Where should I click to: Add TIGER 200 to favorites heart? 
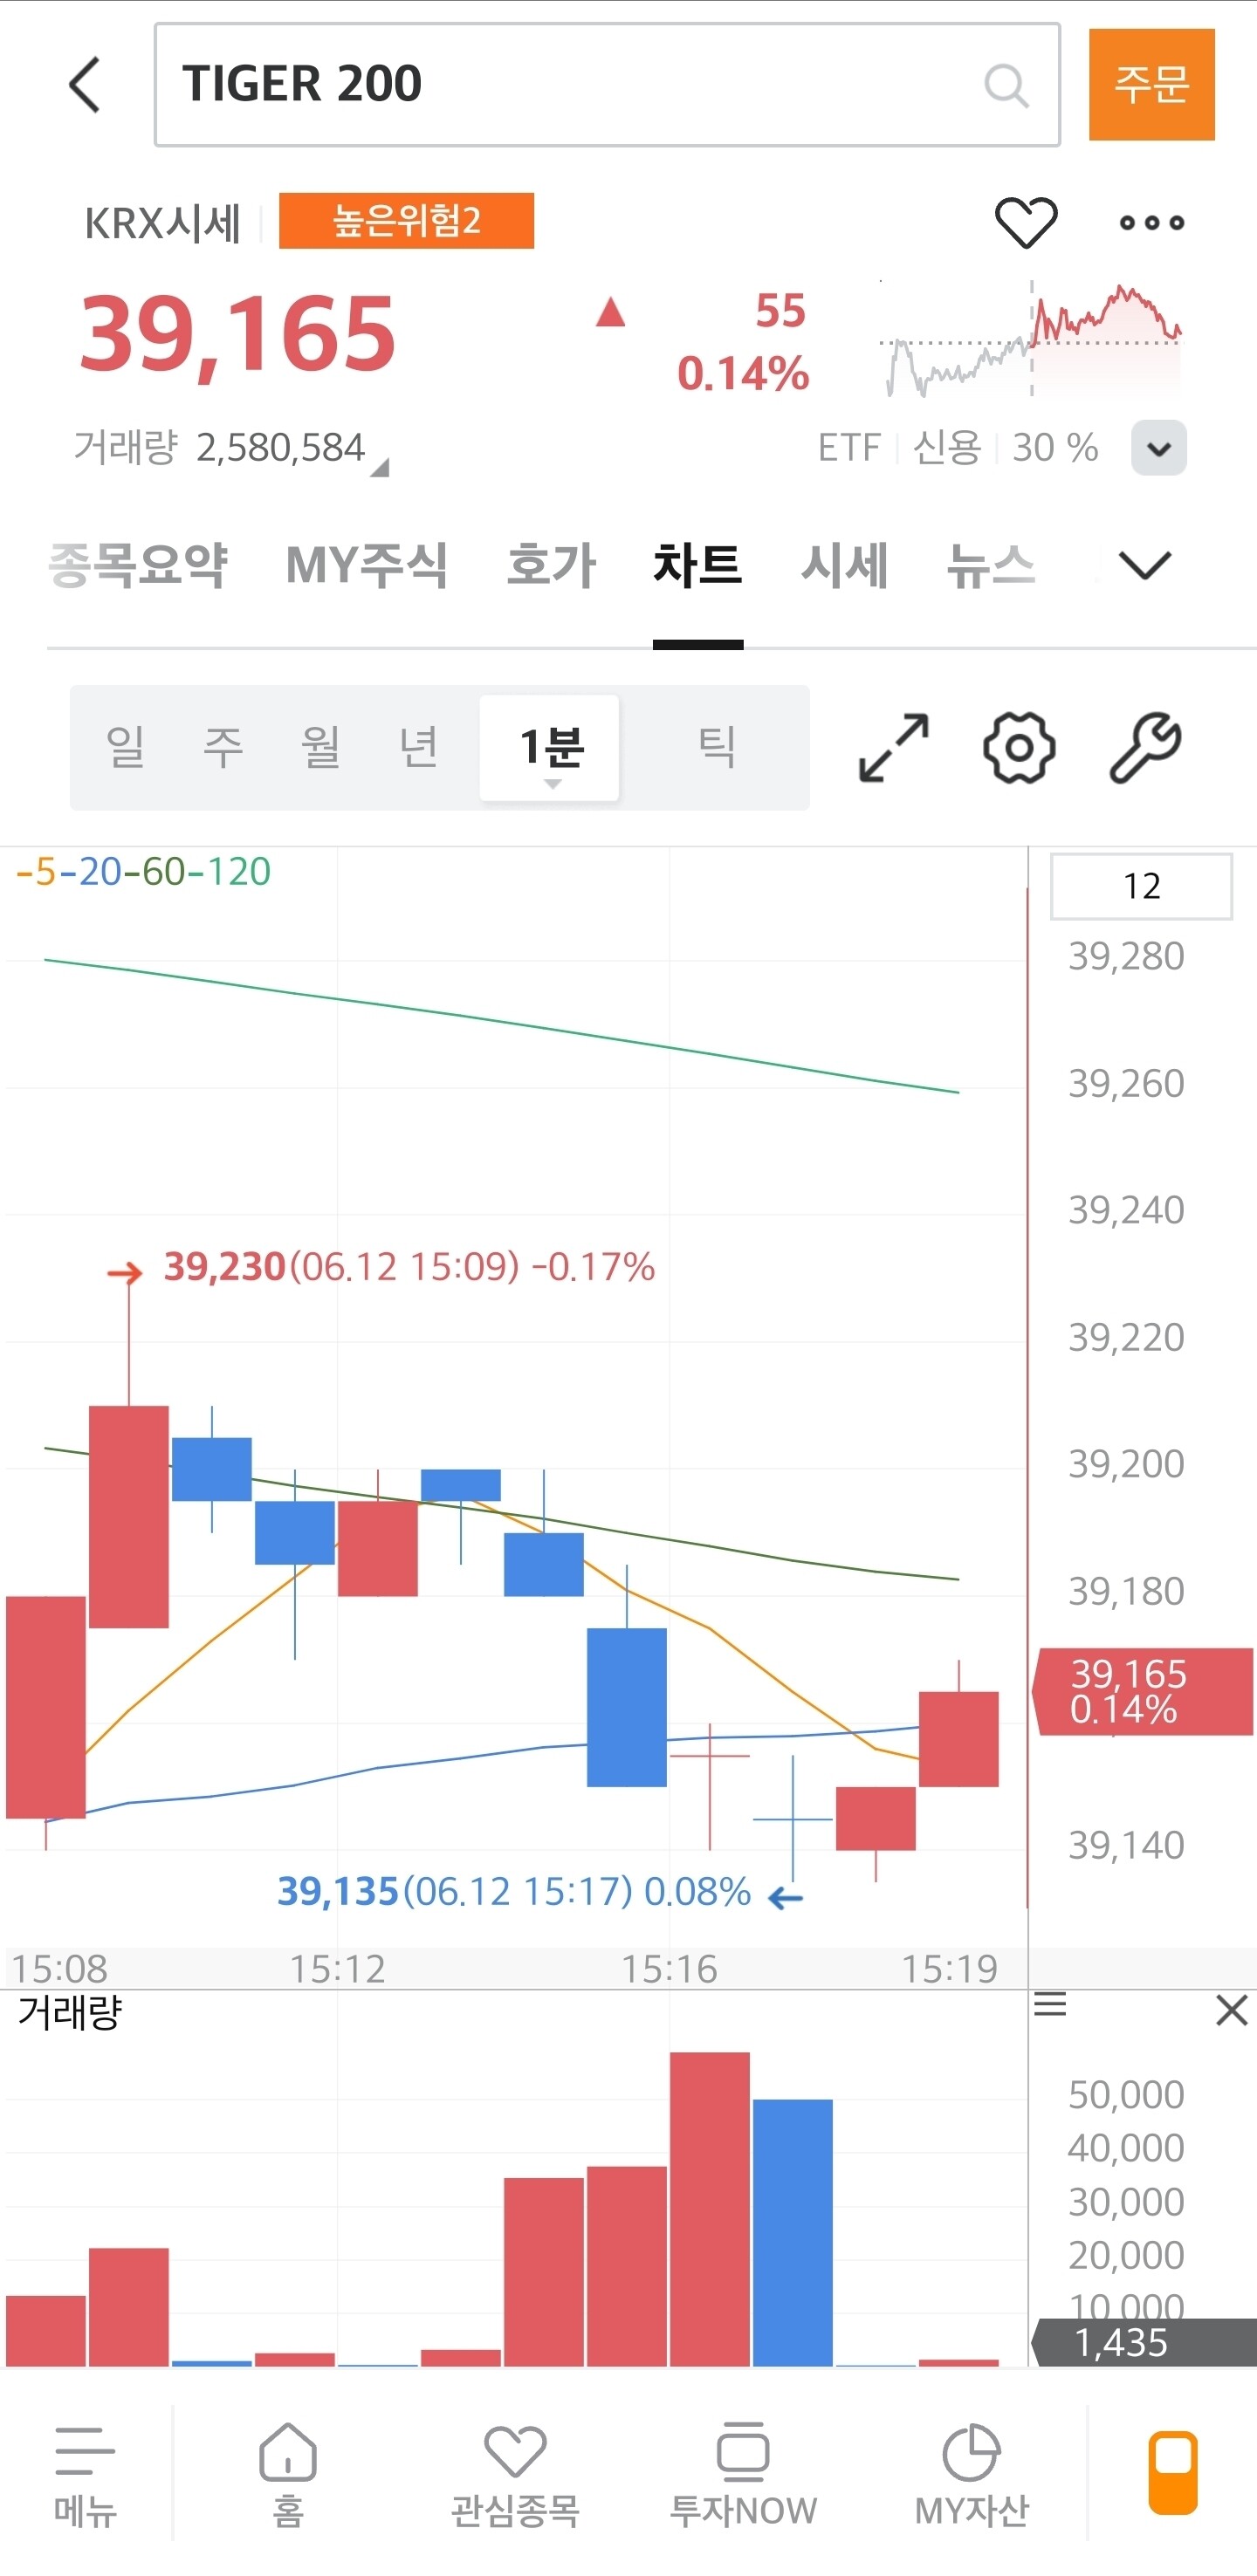tap(1026, 222)
